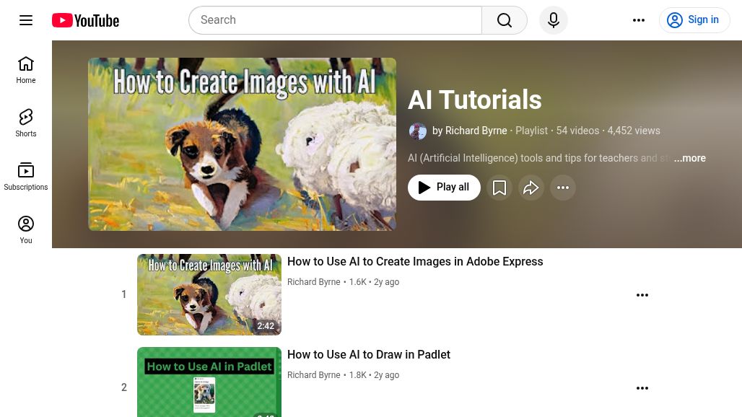The width and height of the screenshot is (742, 417).
Task: Click the YouTube logo
Action: (x=84, y=19)
